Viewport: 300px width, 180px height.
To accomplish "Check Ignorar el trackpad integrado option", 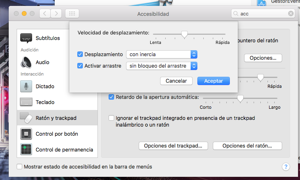I will 111,118.
